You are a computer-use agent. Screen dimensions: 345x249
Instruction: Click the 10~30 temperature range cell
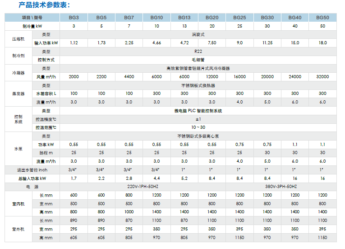coord(198,127)
